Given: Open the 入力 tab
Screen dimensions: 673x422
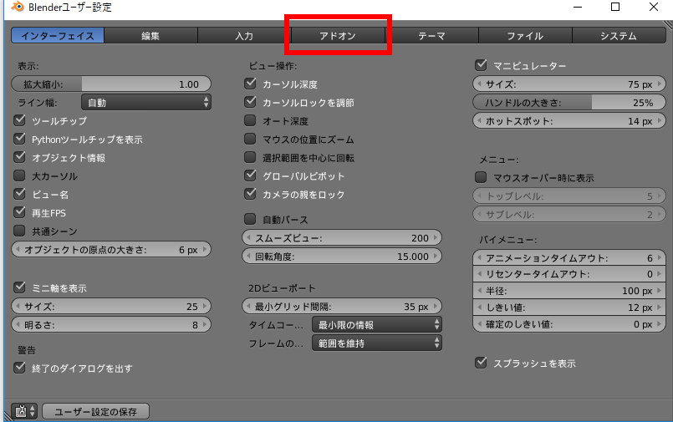Looking at the screenshot, I should click(244, 36).
